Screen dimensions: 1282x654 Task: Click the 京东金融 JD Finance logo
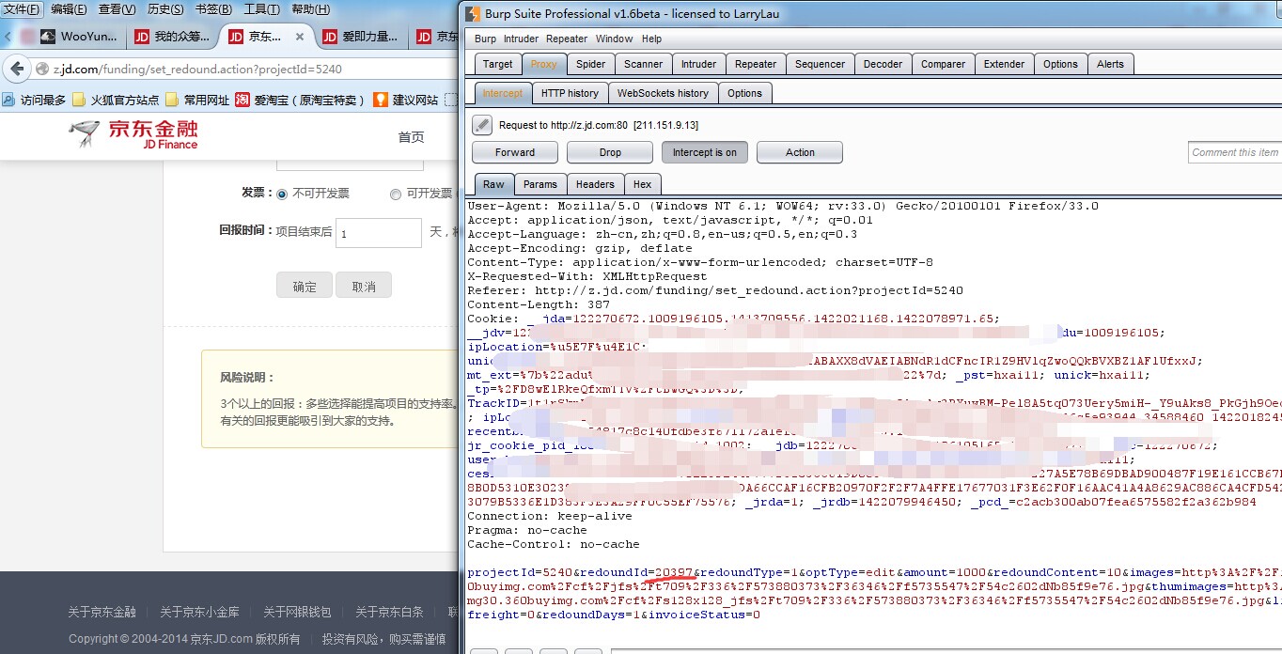133,135
